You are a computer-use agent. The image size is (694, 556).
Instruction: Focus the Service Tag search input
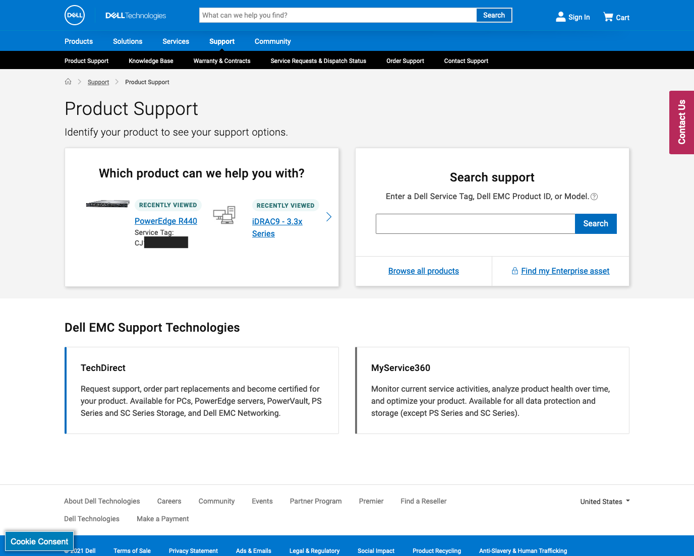click(475, 224)
